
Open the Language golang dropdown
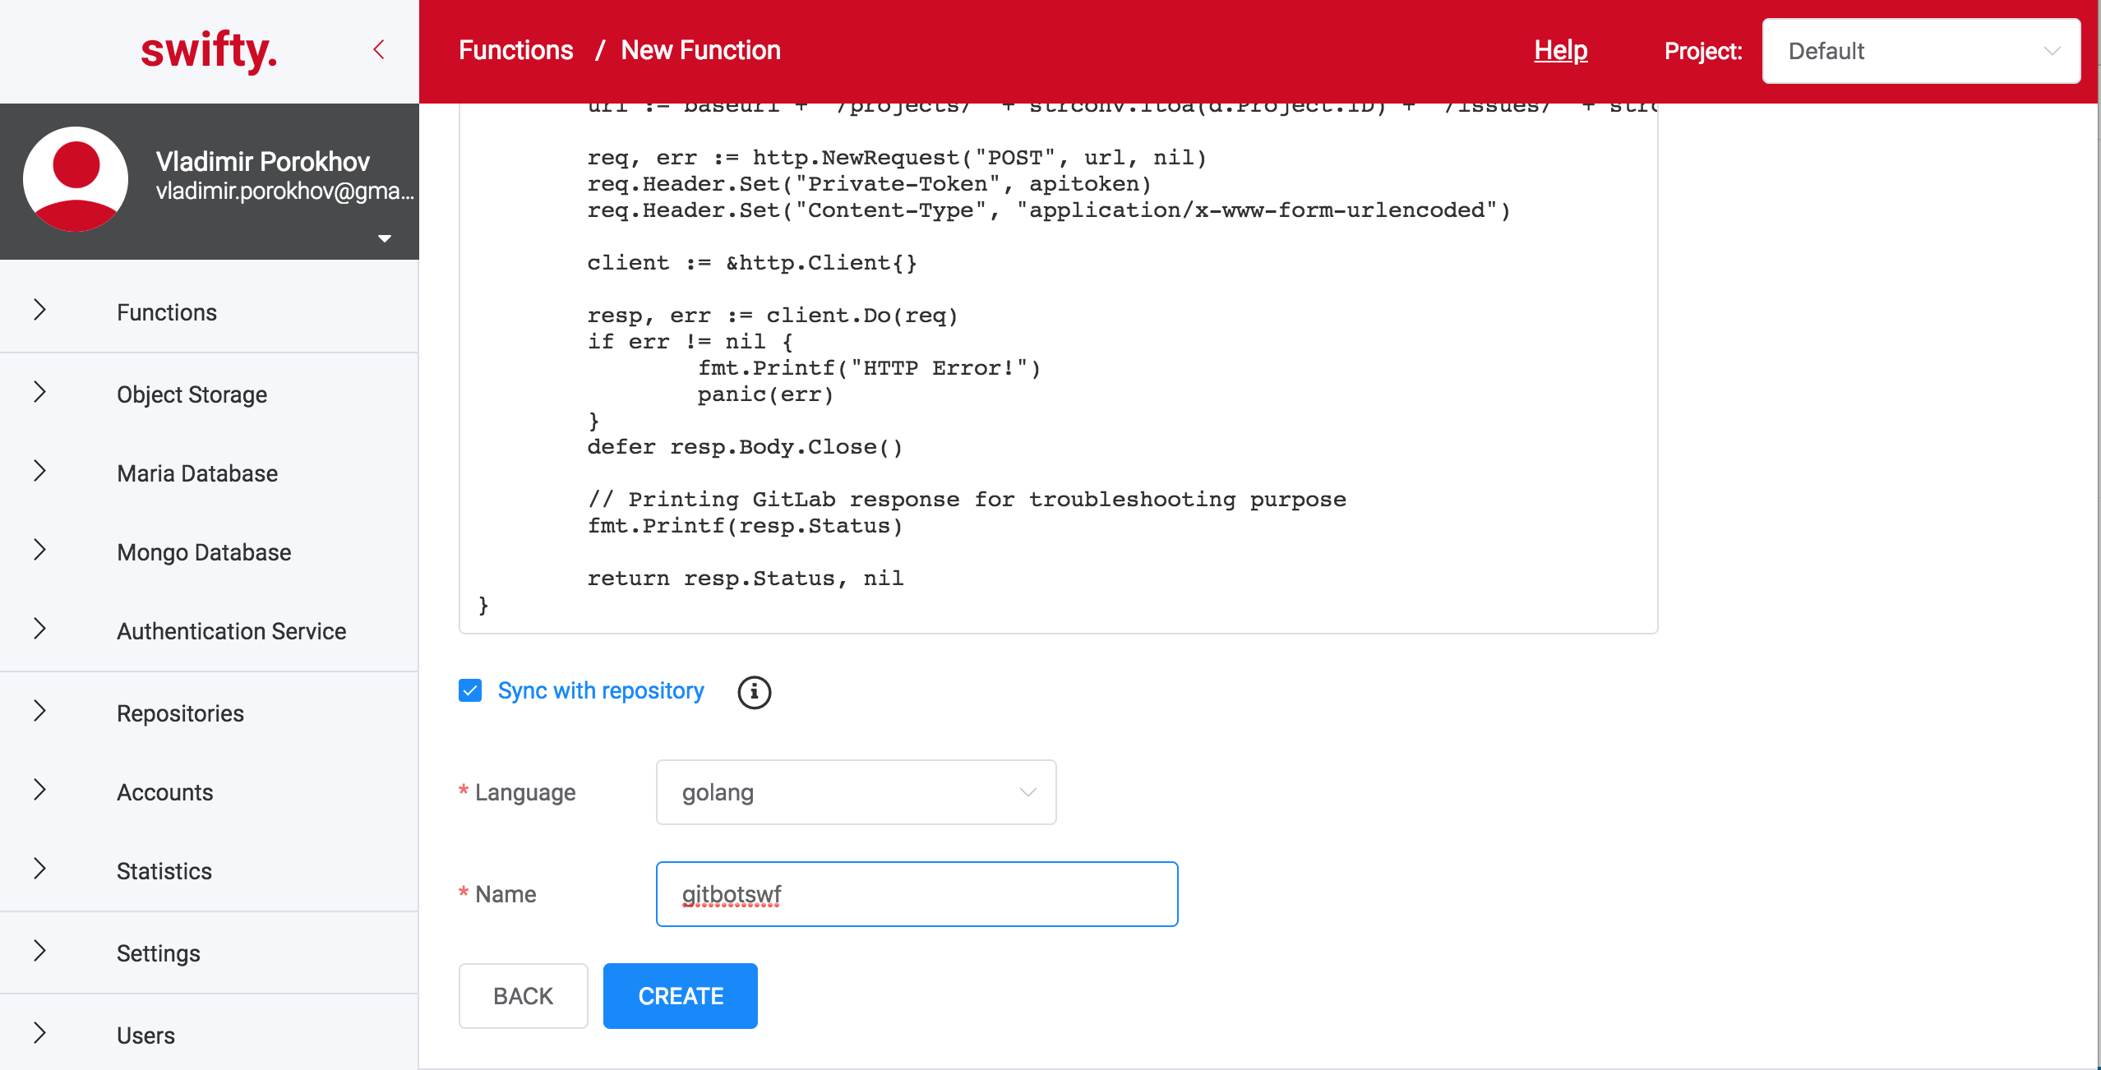(856, 792)
